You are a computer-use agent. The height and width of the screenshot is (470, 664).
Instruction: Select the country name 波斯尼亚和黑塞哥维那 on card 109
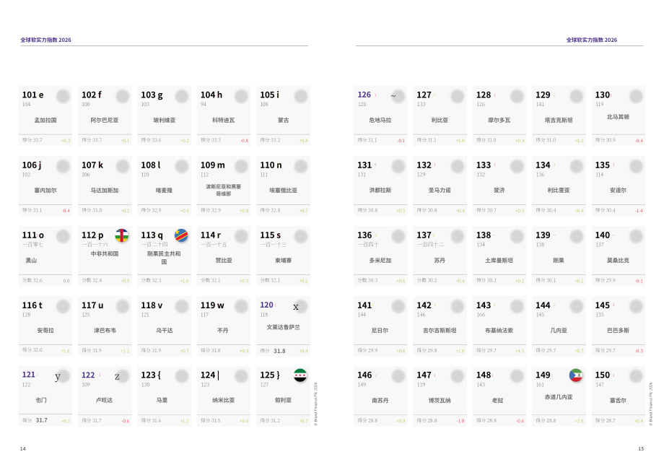[x=224, y=190]
